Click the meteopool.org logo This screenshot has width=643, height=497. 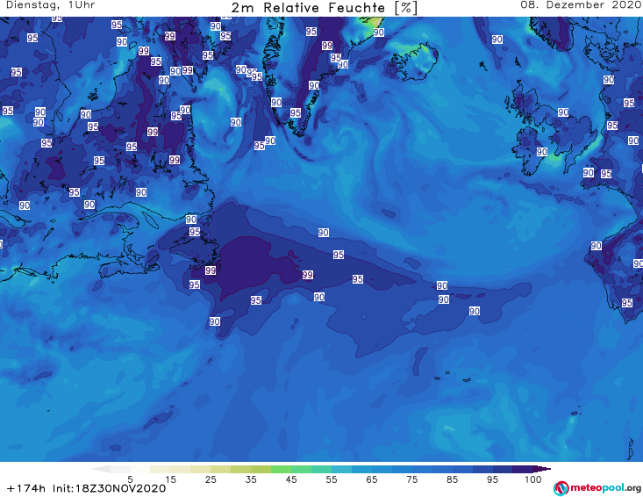(597, 488)
